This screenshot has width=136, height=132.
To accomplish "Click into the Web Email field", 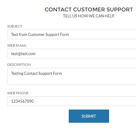I will pyautogui.click(x=72, y=54).
